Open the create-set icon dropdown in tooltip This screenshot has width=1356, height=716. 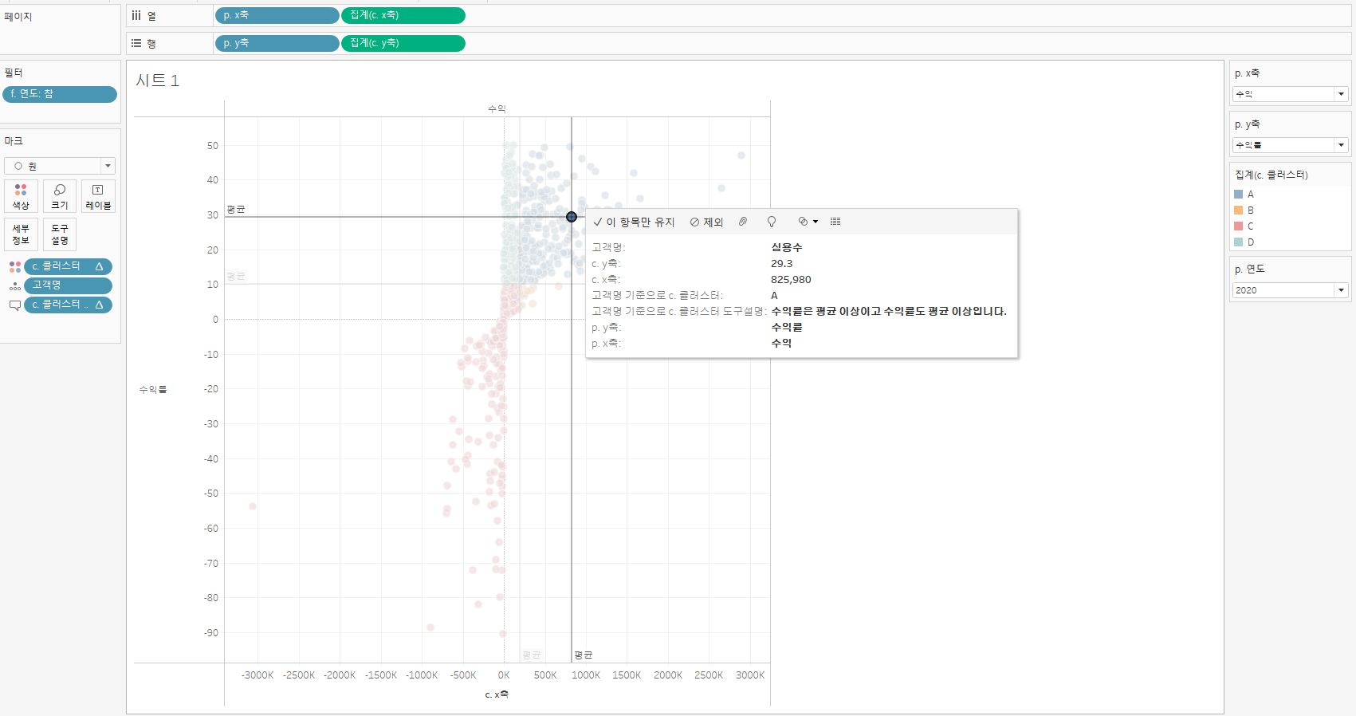click(x=808, y=222)
